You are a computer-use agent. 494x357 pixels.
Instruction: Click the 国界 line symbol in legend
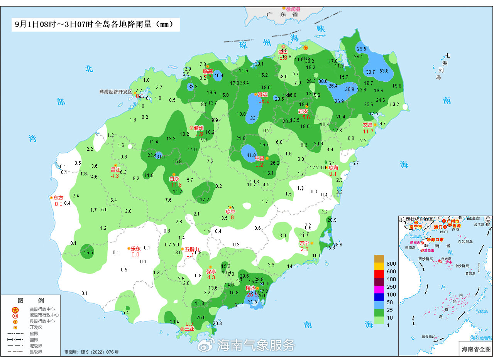[15, 340]
